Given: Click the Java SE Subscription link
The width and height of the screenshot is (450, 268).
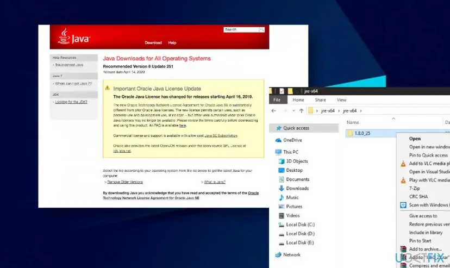Looking at the screenshot, I should pyautogui.click(x=221, y=136).
